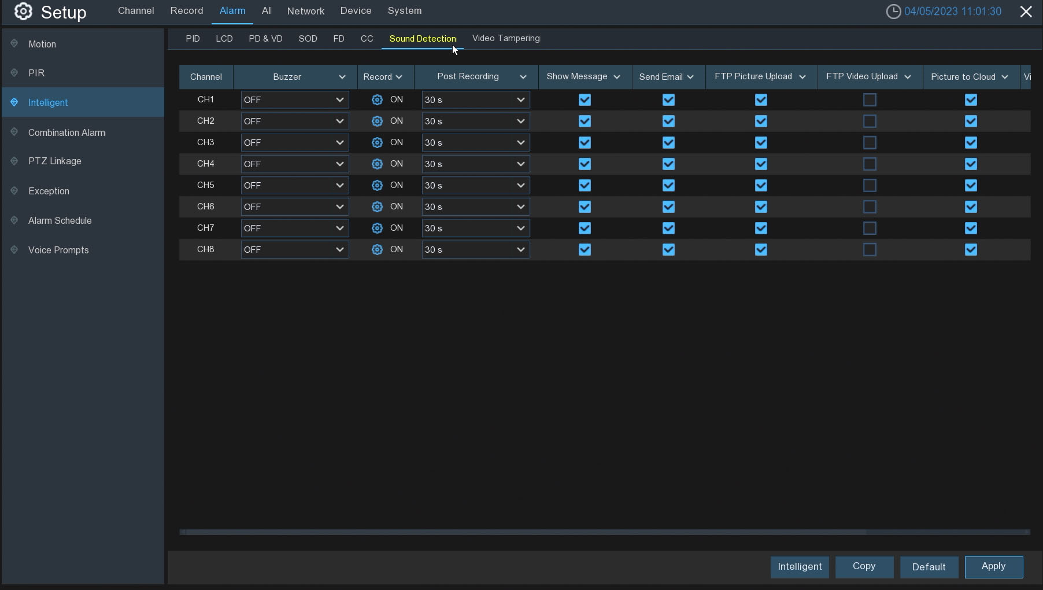1043x590 pixels.
Task: Open the System top menu
Action: 405,11
